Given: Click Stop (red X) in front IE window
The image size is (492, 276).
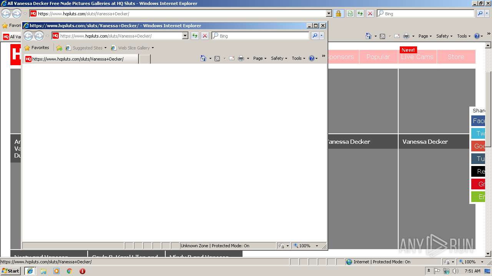Looking at the screenshot, I should pos(205,36).
